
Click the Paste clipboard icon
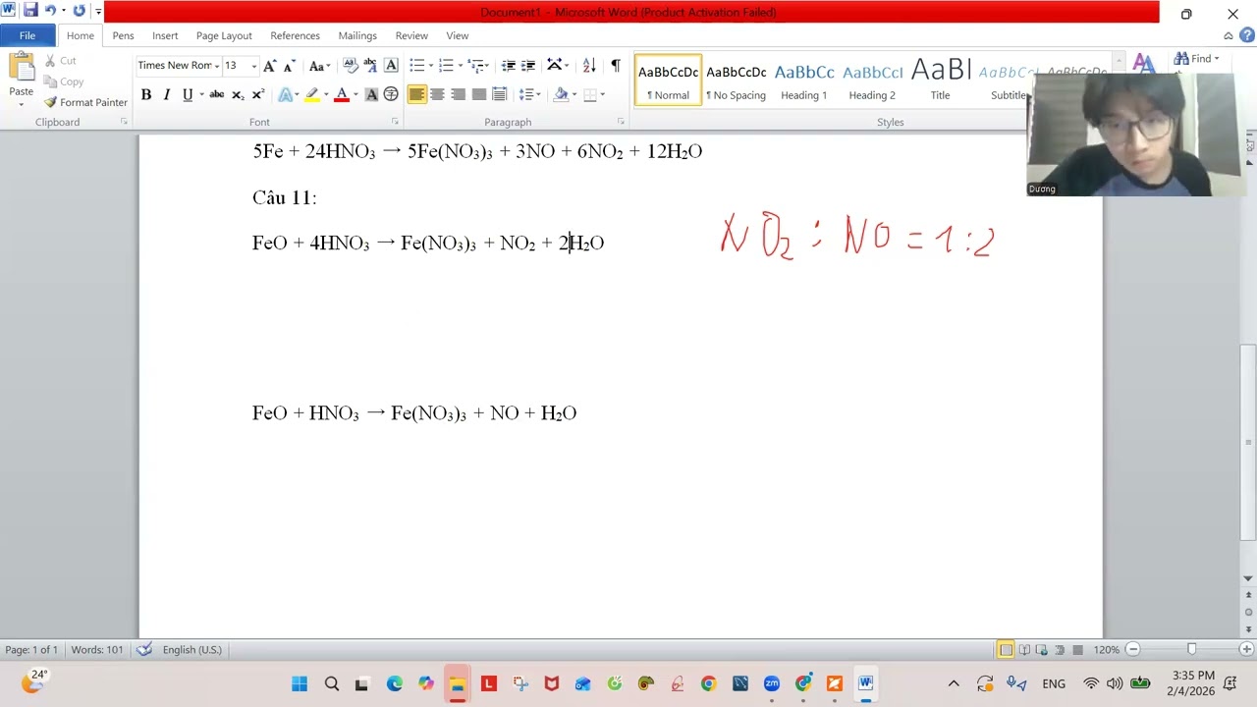[22, 68]
